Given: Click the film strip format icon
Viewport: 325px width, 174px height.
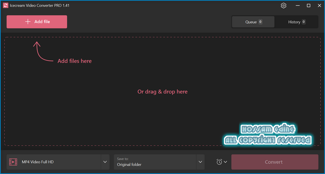Looking at the screenshot, I should coord(13,162).
